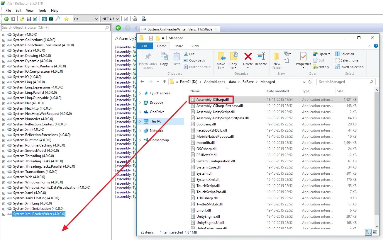This screenshot has height=240, width=383.
Task: Expand the System.Xml.ReaderWriter tree node
Action: (x=4, y=214)
